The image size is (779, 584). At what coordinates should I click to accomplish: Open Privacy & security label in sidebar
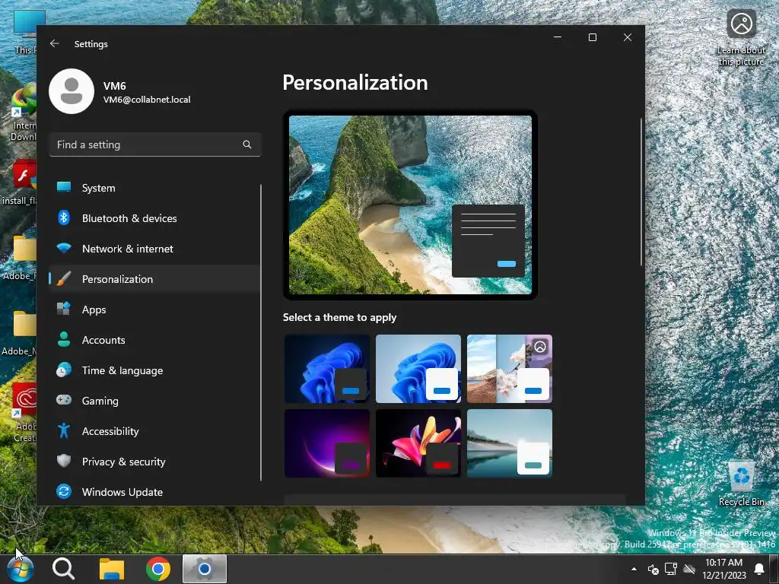(x=124, y=462)
